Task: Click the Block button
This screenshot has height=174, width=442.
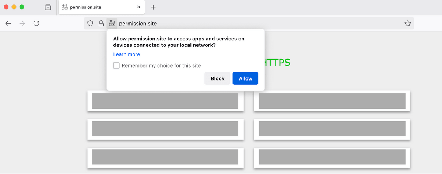Action: point(217,78)
